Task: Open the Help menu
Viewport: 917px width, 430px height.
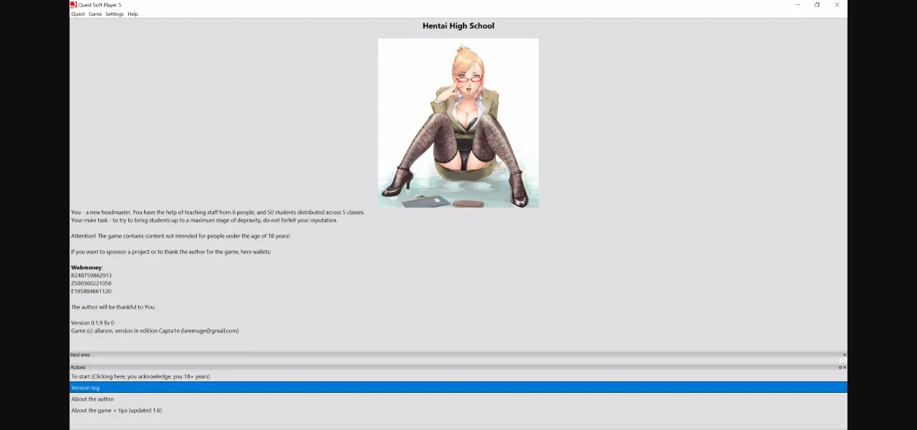Action: tap(132, 14)
